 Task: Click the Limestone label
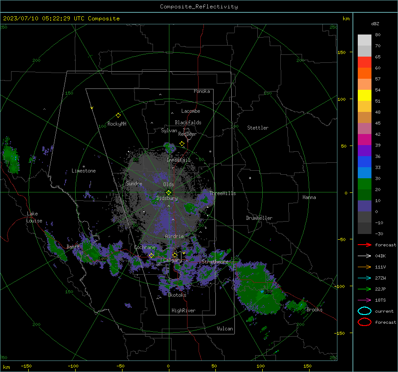tap(84, 171)
